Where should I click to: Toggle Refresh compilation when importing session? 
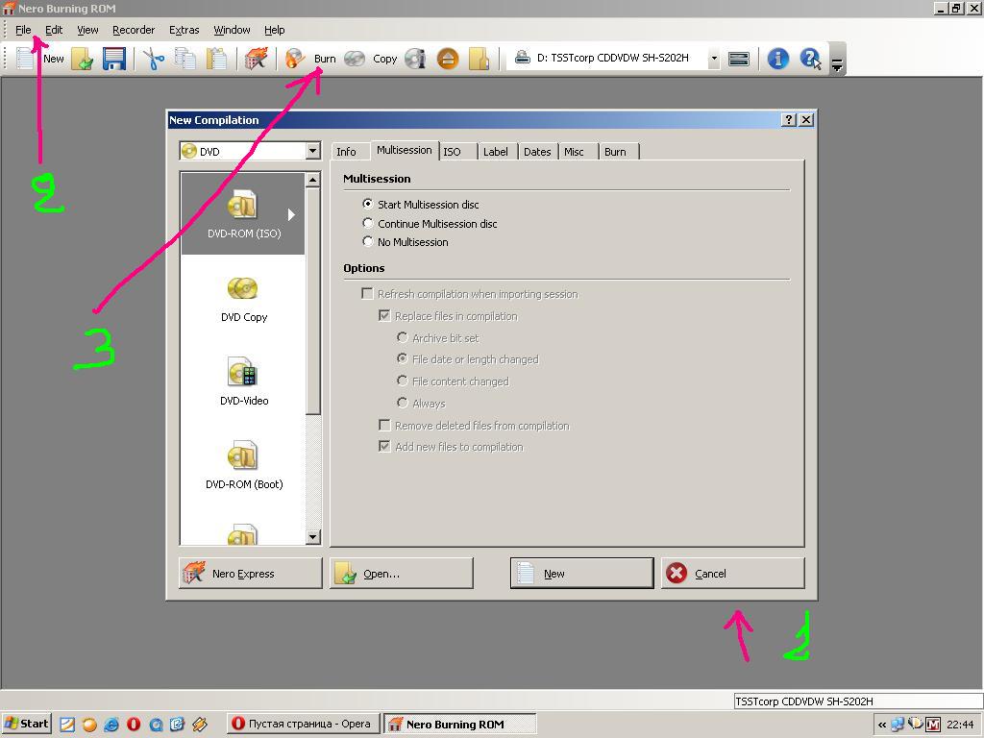470,294
